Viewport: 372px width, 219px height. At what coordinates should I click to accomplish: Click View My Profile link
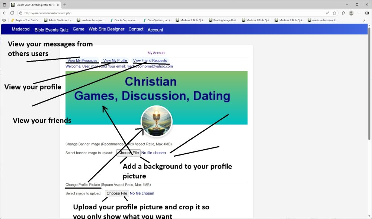pos(115,61)
